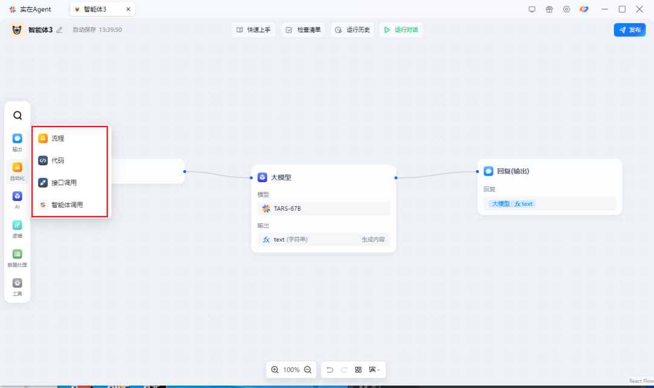Choose 智能体调用 from the automation menu
This screenshot has height=388, width=654.
pos(67,205)
